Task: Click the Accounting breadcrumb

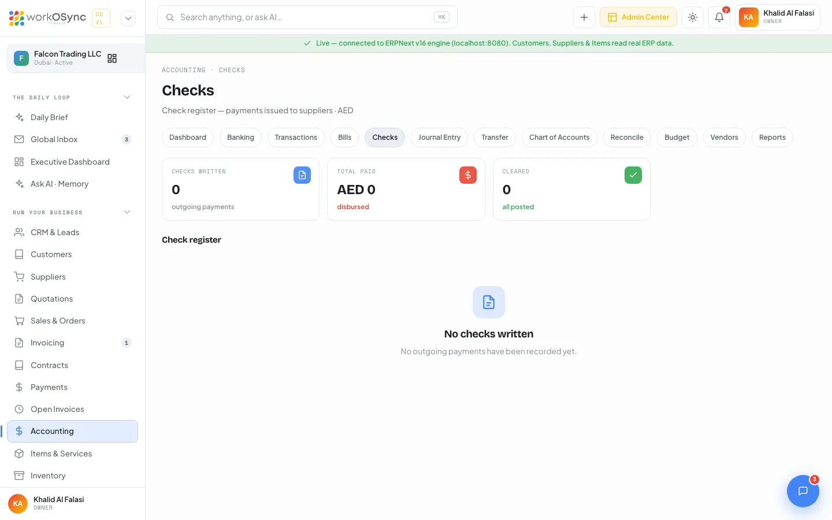Action: (184, 70)
